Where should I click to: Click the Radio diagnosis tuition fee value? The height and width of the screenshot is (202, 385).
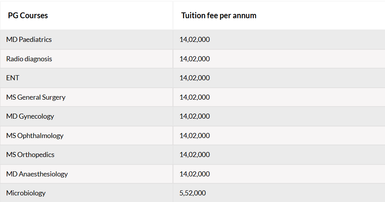pyautogui.click(x=195, y=59)
